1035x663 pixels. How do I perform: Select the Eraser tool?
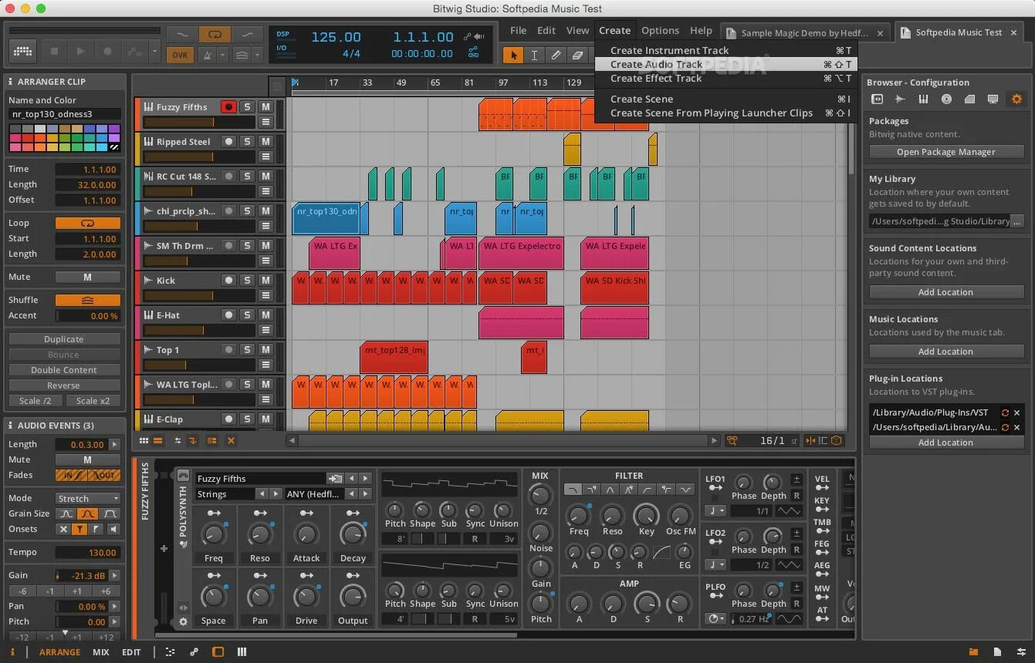pyautogui.click(x=577, y=55)
